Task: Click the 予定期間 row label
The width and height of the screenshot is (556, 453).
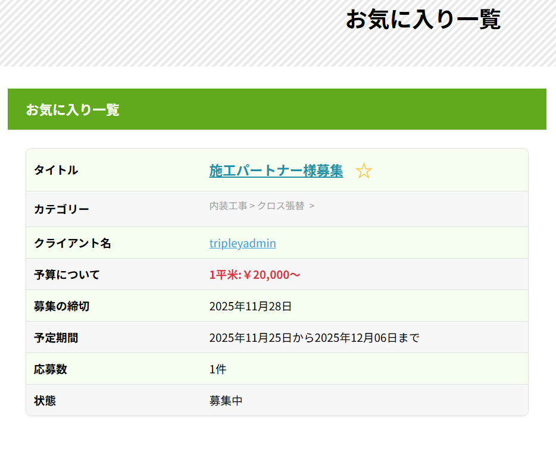Action: [x=56, y=338]
